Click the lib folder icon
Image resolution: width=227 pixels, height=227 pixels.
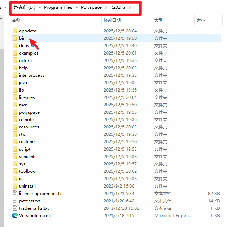[x=15, y=90]
